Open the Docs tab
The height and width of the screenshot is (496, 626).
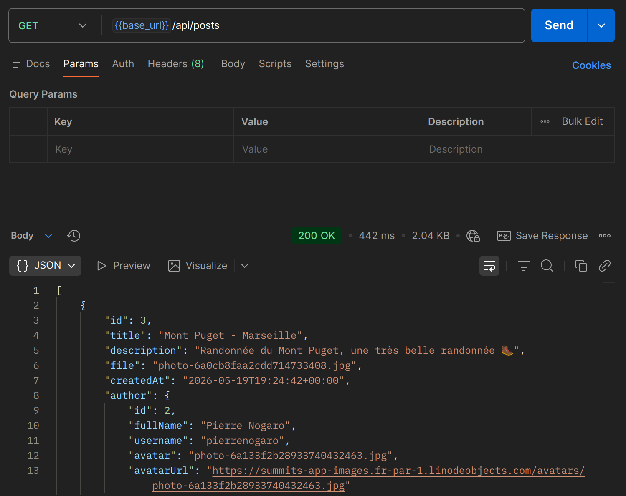tap(31, 64)
